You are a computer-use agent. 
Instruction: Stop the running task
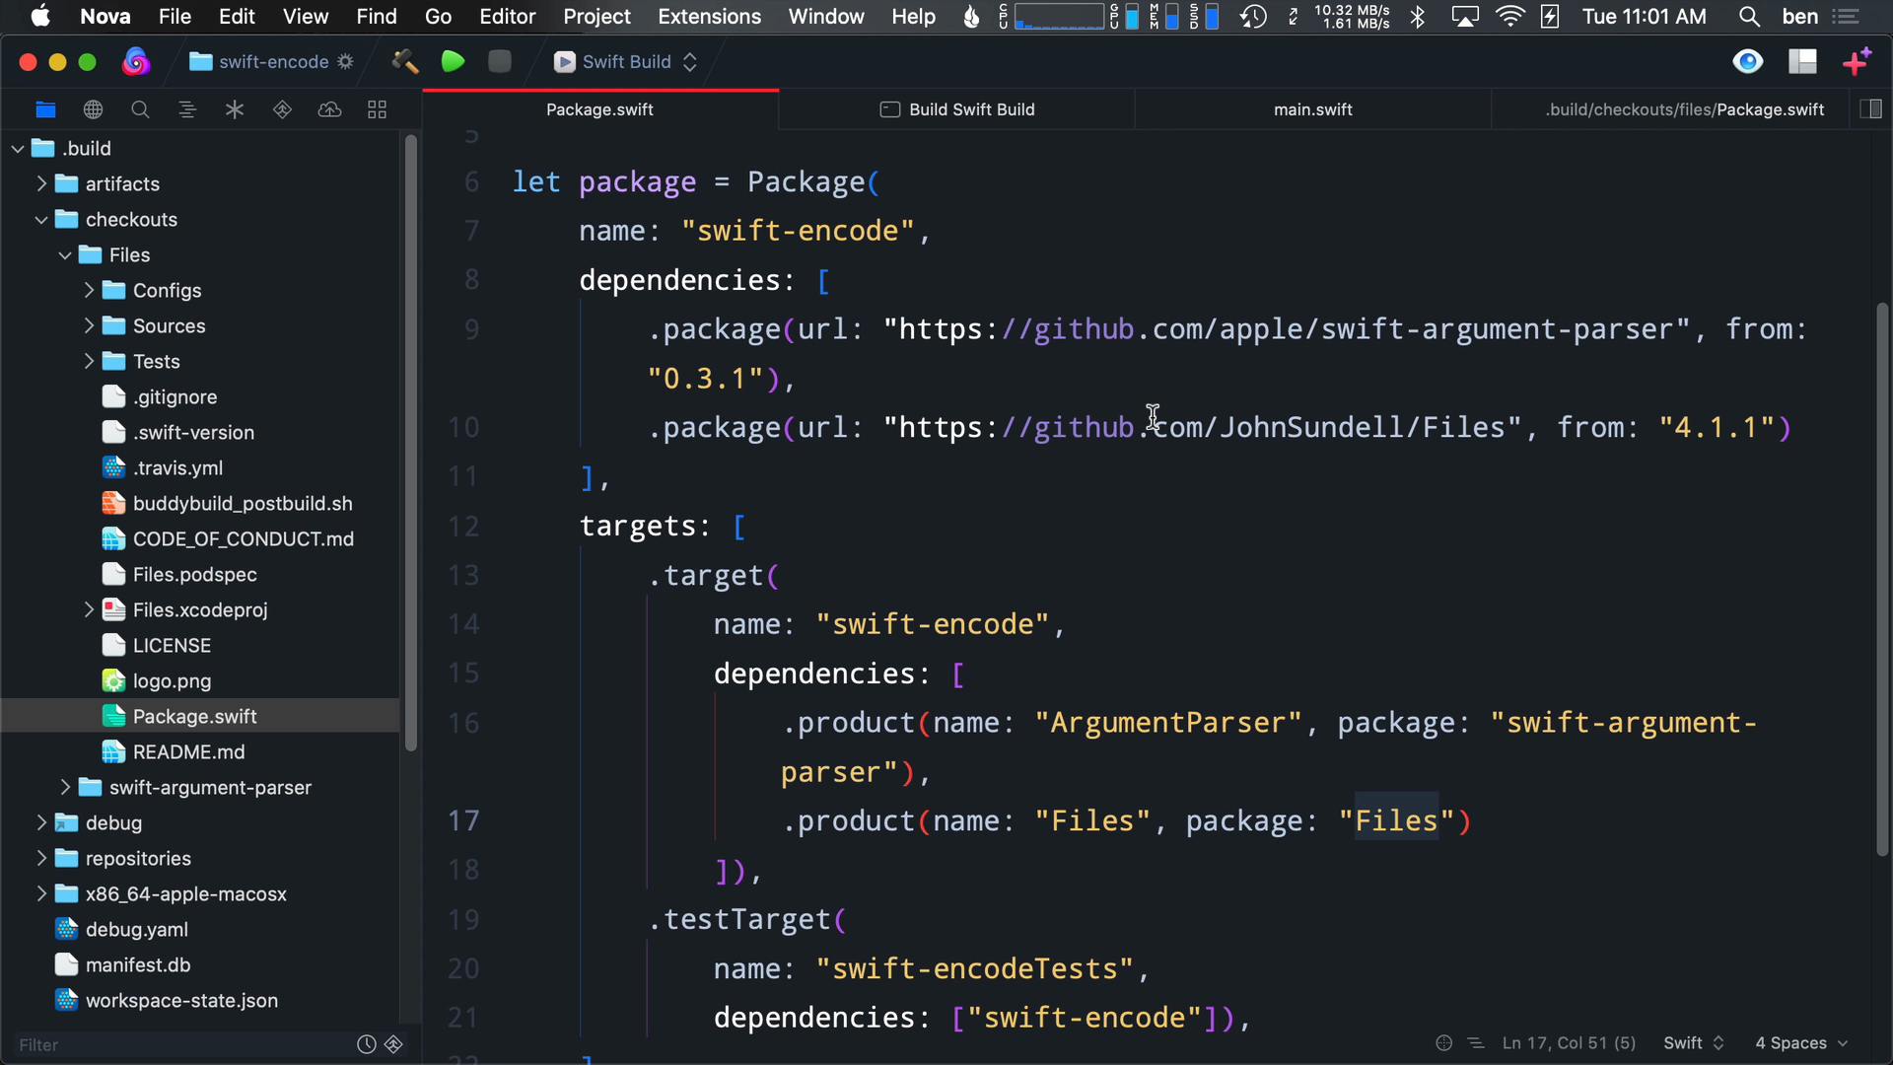500,61
